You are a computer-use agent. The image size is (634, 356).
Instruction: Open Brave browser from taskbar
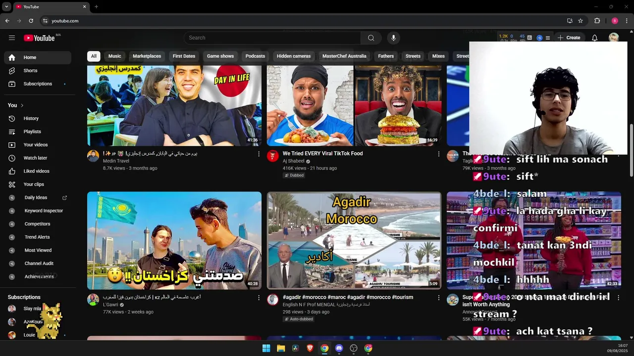pyautogui.click(x=310, y=348)
